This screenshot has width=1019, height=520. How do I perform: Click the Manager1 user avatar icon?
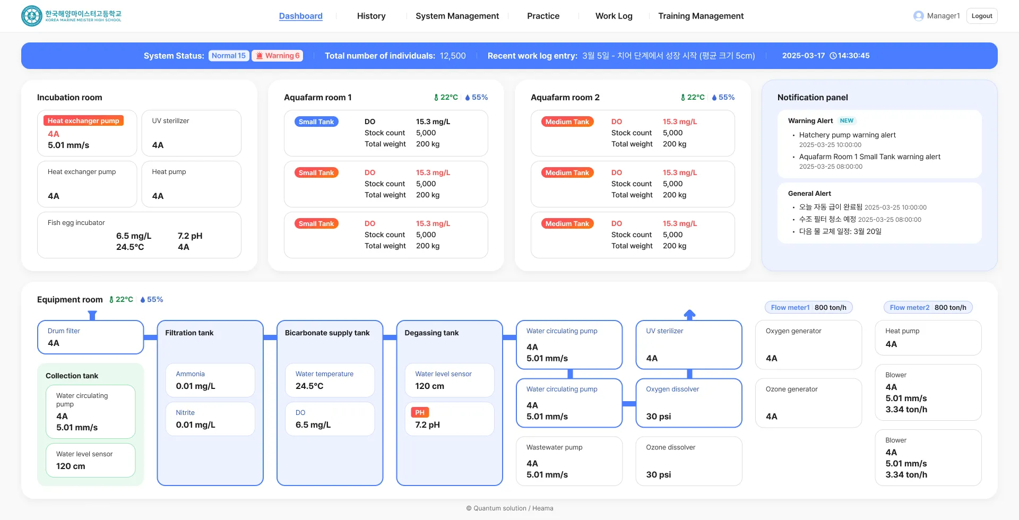coord(918,16)
